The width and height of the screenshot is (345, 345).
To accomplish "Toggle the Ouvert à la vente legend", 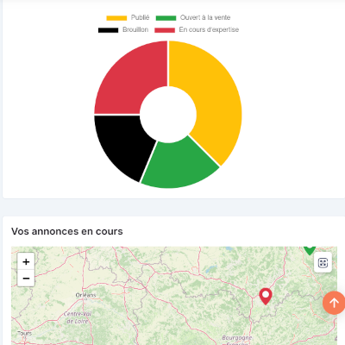I will (193, 17).
